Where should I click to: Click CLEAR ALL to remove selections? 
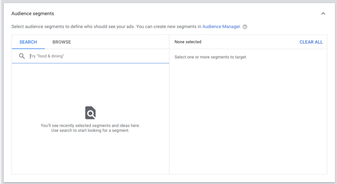311,42
